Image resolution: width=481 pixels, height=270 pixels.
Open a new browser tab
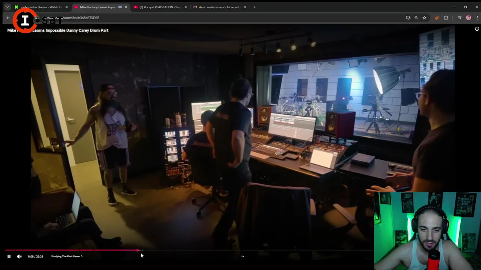(x=254, y=7)
